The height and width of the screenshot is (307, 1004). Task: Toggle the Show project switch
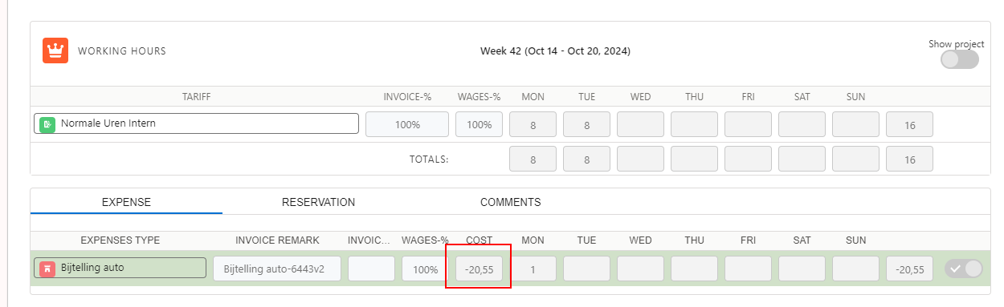(x=960, y=59)
